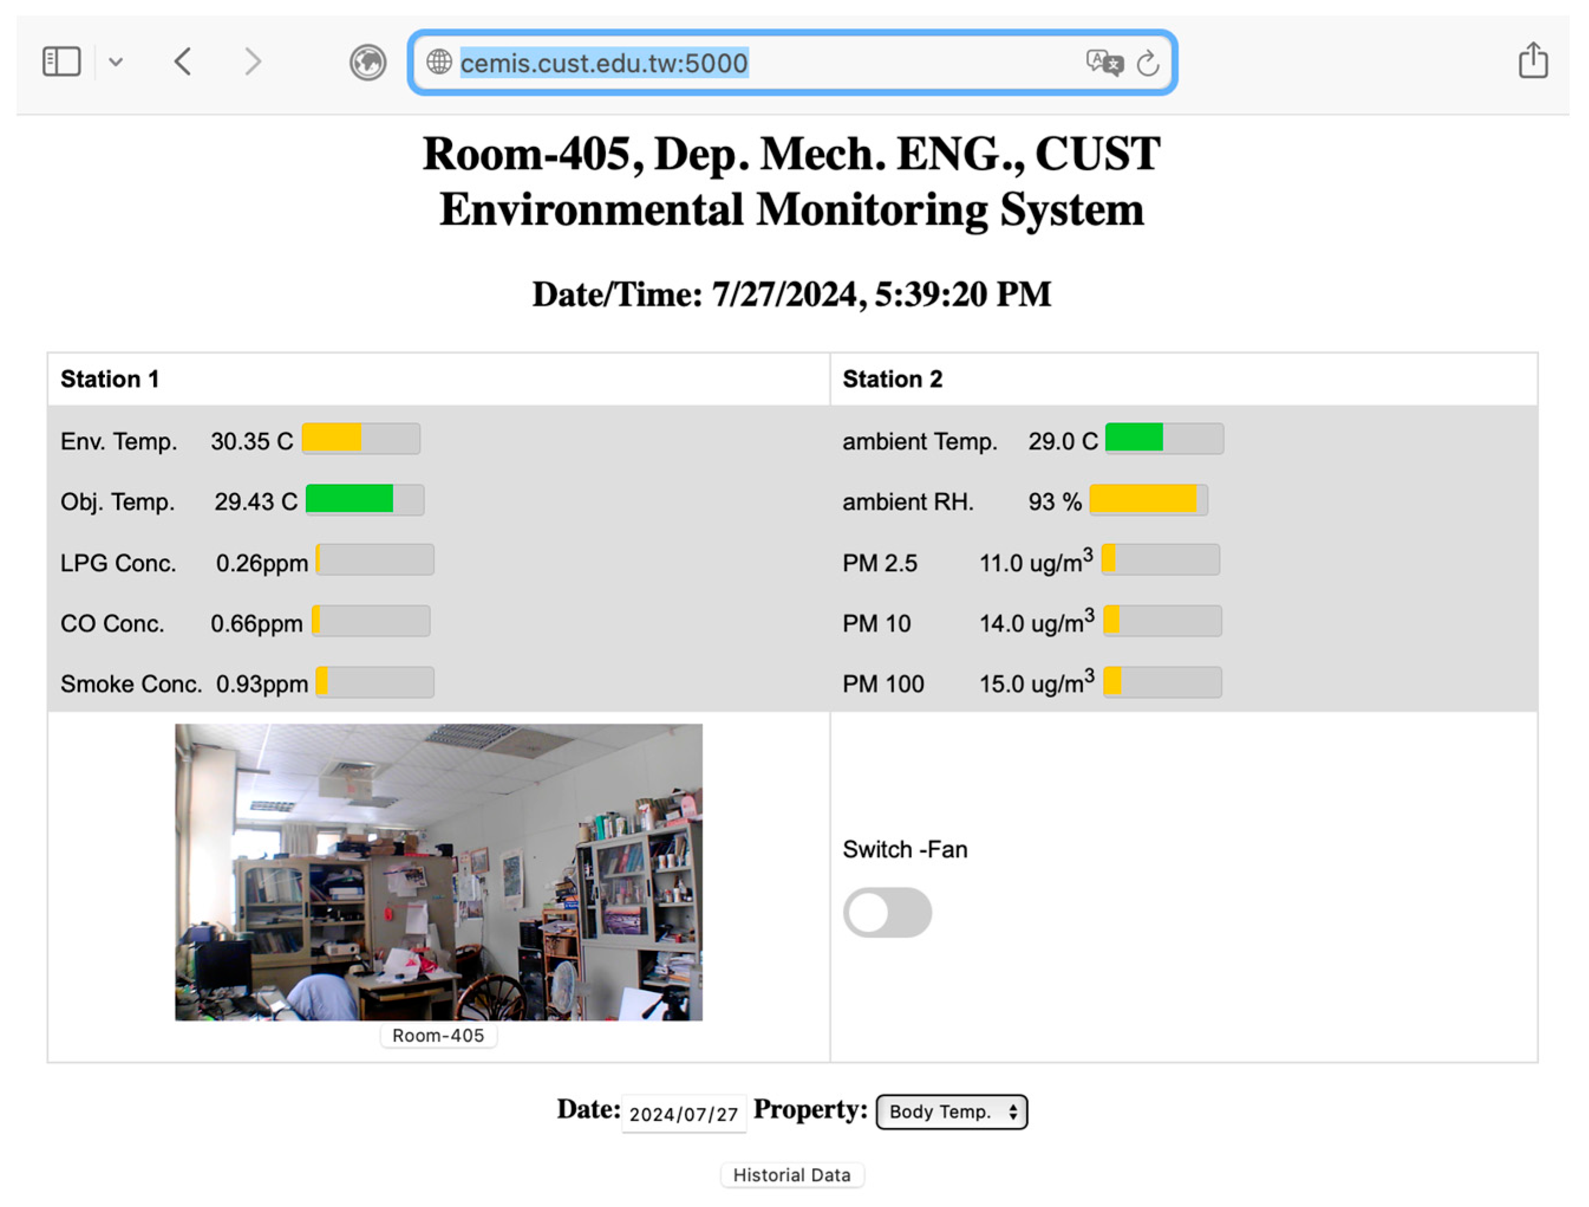This screenshot has height=1207, width=1589.
Task: Click the Room-405 camera image
Action: pyautogui.click(x=438, y=872)
